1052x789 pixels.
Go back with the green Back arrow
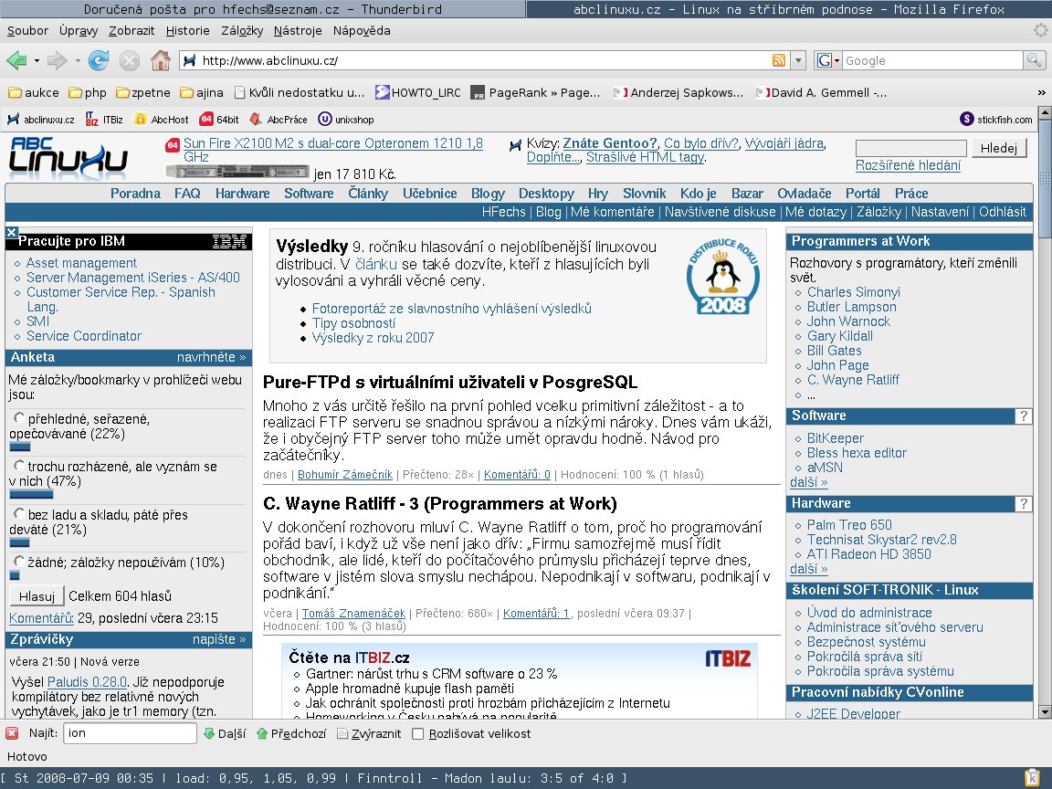pyautogui.click(x=16, y=61)
